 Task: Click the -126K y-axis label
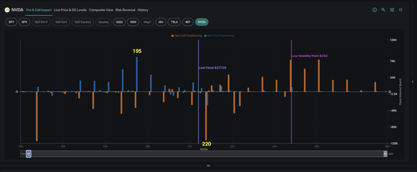click(x=394, y=143)
